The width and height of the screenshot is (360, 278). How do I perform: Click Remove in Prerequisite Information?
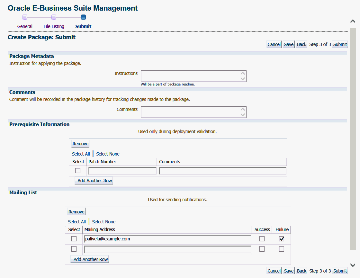(80, 144)
